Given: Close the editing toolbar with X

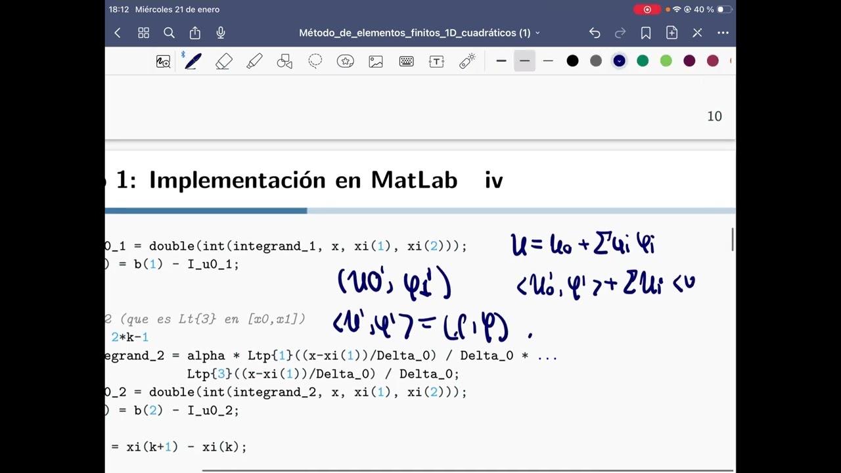Looking at the screenshot, I should pyautogui.click(x=697, y=33).
